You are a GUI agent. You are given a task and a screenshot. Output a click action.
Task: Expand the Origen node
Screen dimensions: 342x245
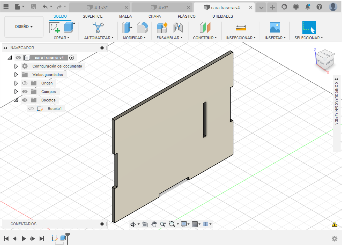(16, 83)
